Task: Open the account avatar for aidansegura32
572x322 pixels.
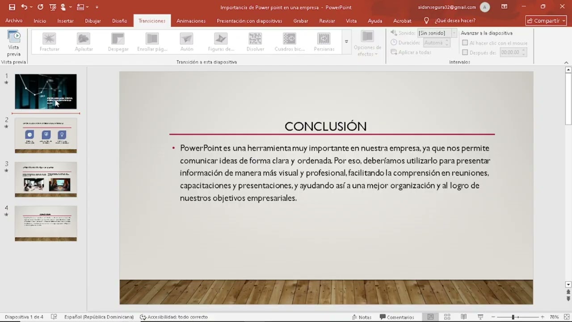Action: click(x=484, y=7)
